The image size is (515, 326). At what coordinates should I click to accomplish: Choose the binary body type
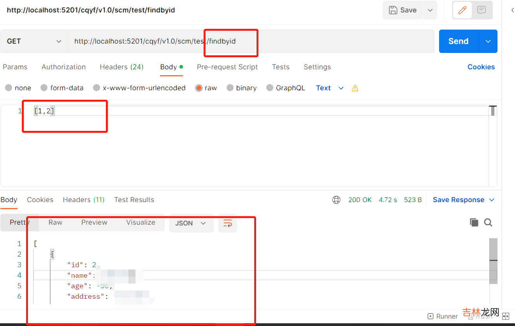click(x=230, y=88)
